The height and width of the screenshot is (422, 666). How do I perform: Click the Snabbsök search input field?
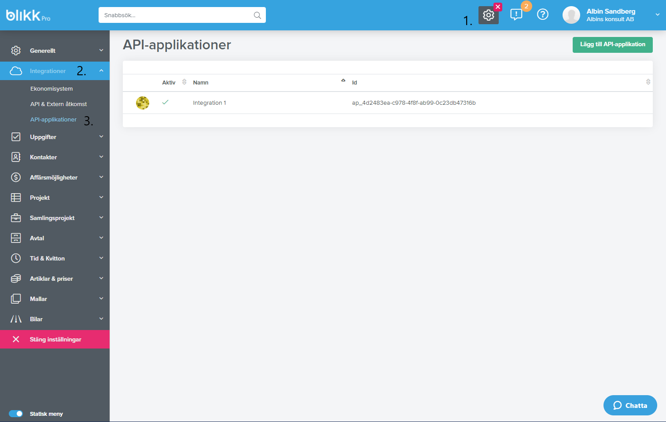pos(182,15)
